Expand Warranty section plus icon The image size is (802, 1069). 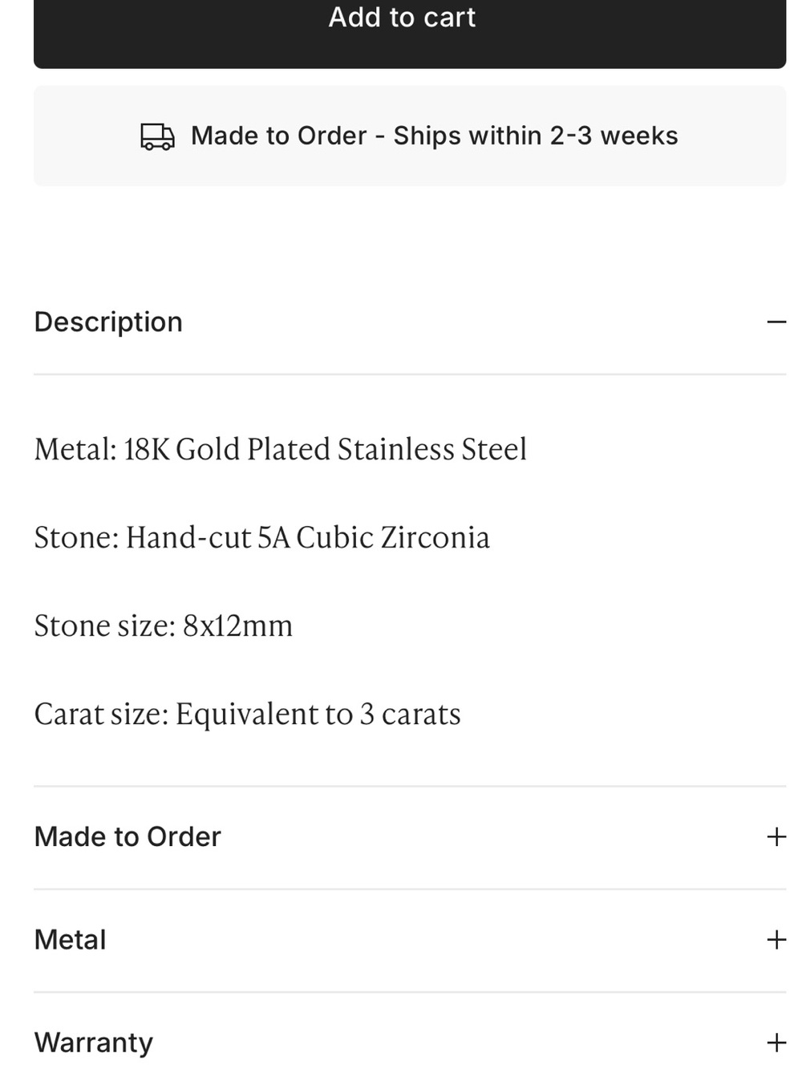(x=776, y=1043)
